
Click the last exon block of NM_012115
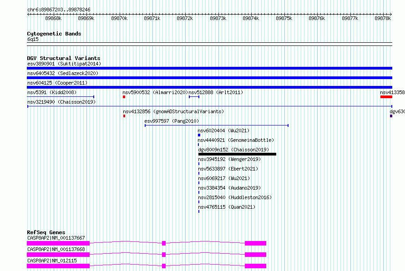255,266
